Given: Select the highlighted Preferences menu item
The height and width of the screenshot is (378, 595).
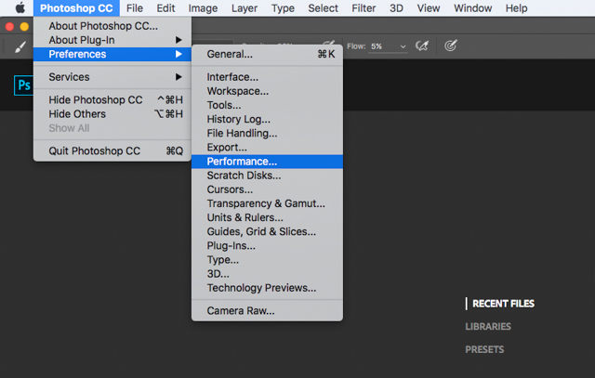Looking at the screenshot, I should tap(112, 54).
